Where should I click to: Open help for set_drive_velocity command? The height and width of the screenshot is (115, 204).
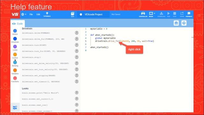[x=76, y=63]
